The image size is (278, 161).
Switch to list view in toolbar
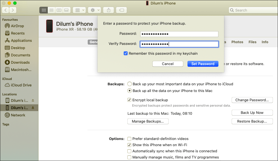(51, 10)
